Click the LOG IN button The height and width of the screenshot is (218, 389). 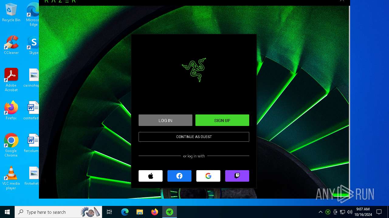165,120
